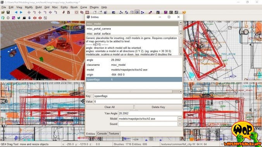Activate the Rotate tool with circular arrows

pyautogui.click(x=126, y=12)
